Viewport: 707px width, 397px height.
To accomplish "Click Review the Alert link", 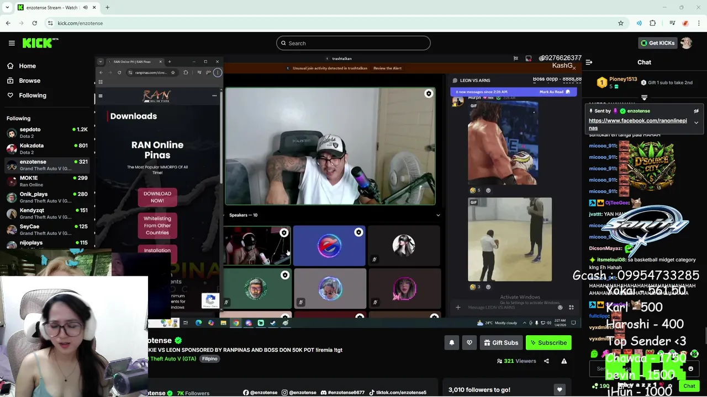I will tap(387, 68).
